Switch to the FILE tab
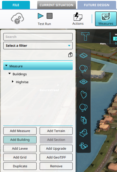Viewport: 117px width, 172px height. [16, 5]
